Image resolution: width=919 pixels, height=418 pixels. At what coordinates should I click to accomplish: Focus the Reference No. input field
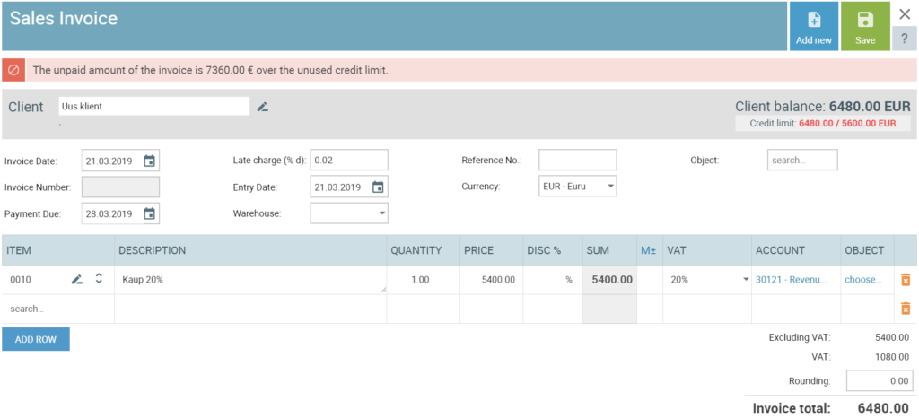(577, 160)
